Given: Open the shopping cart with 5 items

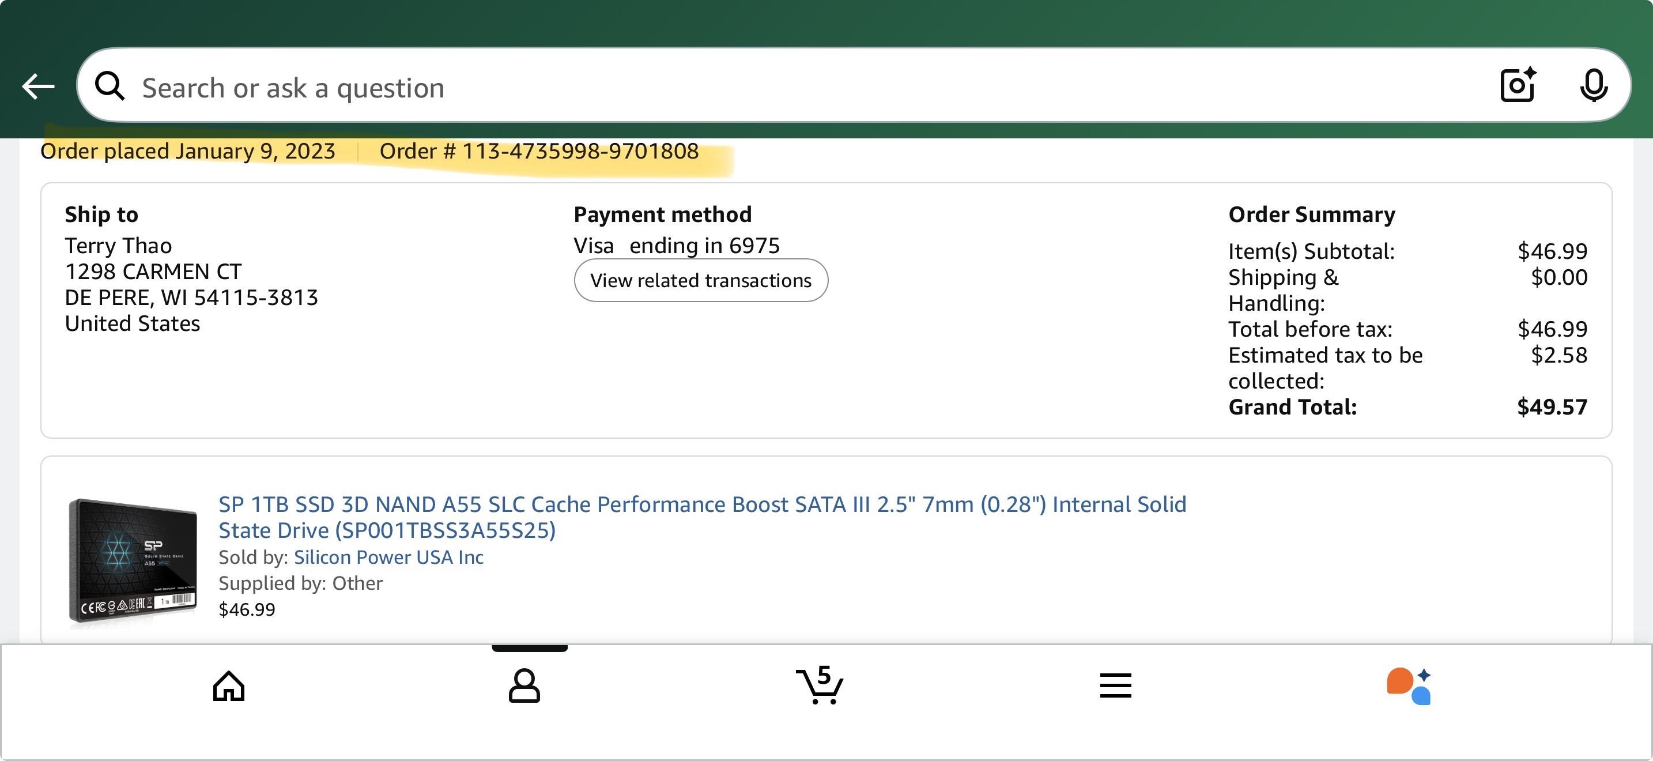Looking at the screenshot, I should pos(820,685).
